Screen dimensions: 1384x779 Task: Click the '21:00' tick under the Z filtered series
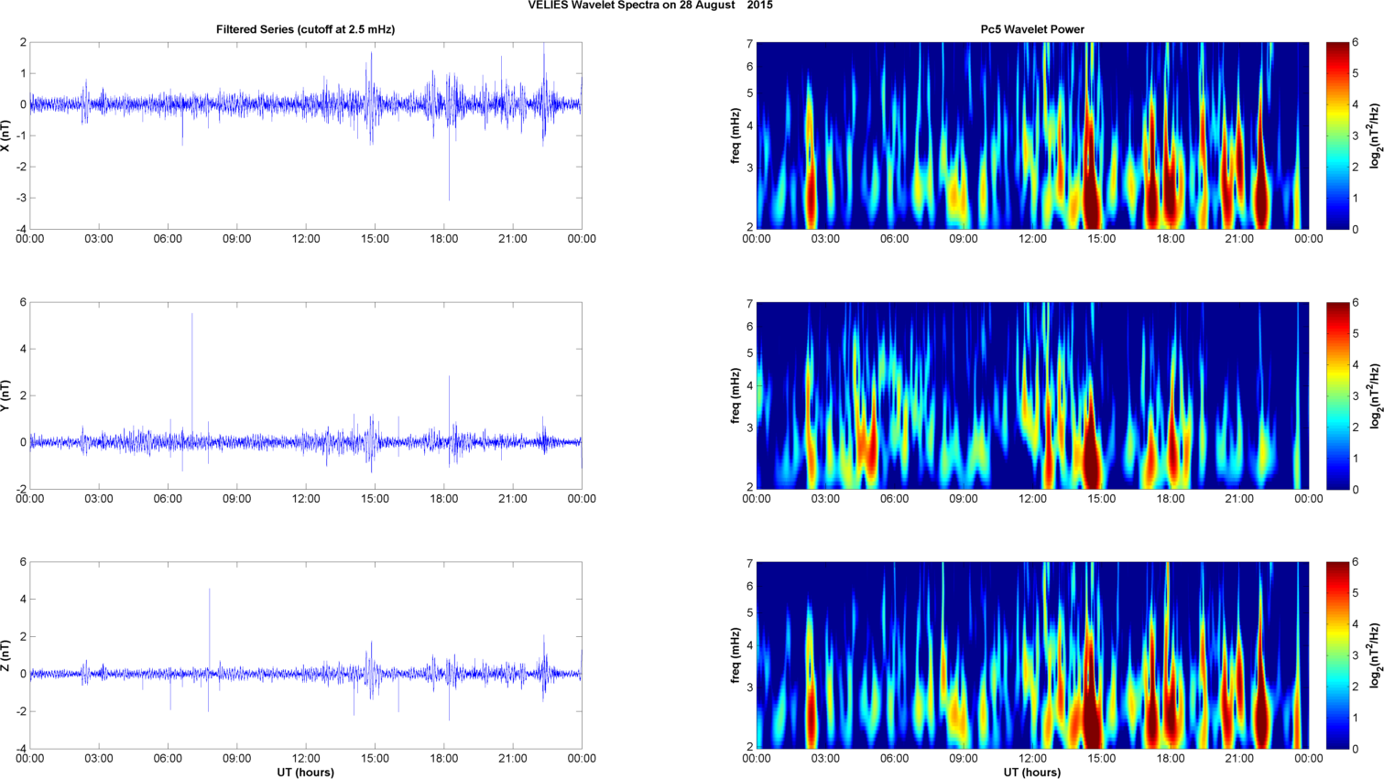coord(513,759)
